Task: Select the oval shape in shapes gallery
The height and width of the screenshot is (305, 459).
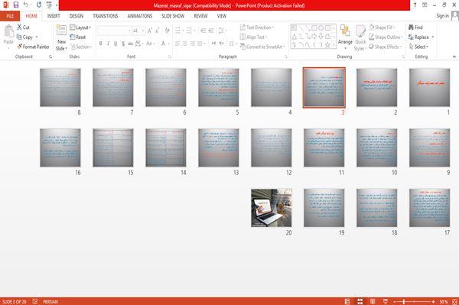Action: click(x=321, y=28)
